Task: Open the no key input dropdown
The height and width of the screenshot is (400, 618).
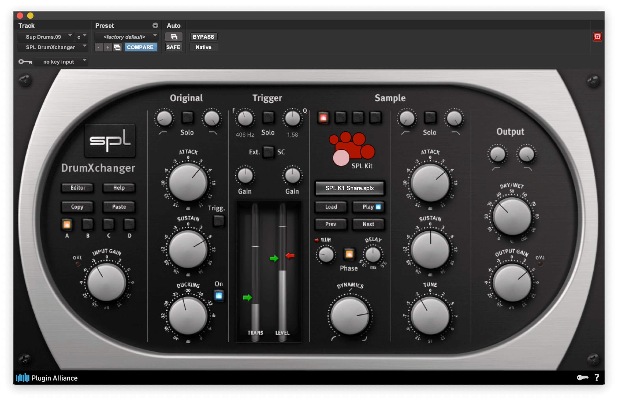Action: pos(61,62)
